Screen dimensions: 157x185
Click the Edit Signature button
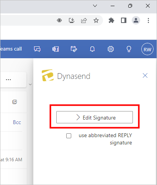pos(95,117)
